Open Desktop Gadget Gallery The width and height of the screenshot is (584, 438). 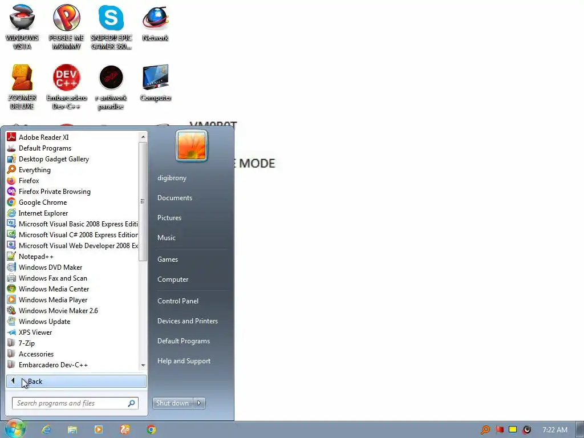pos(72,159)
